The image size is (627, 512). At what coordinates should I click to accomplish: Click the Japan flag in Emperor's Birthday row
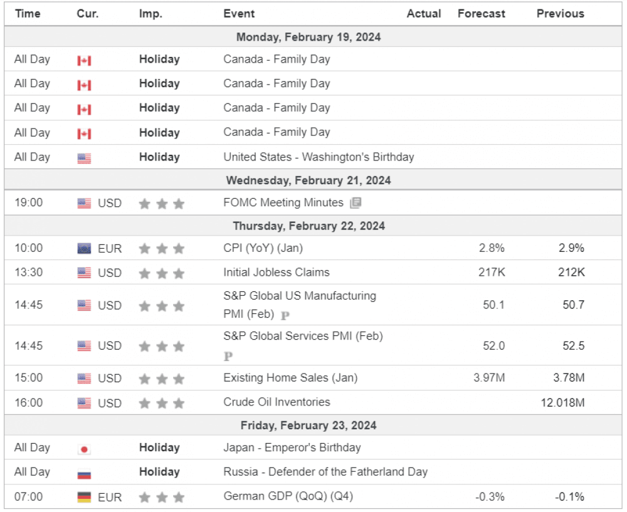[84, 449]
